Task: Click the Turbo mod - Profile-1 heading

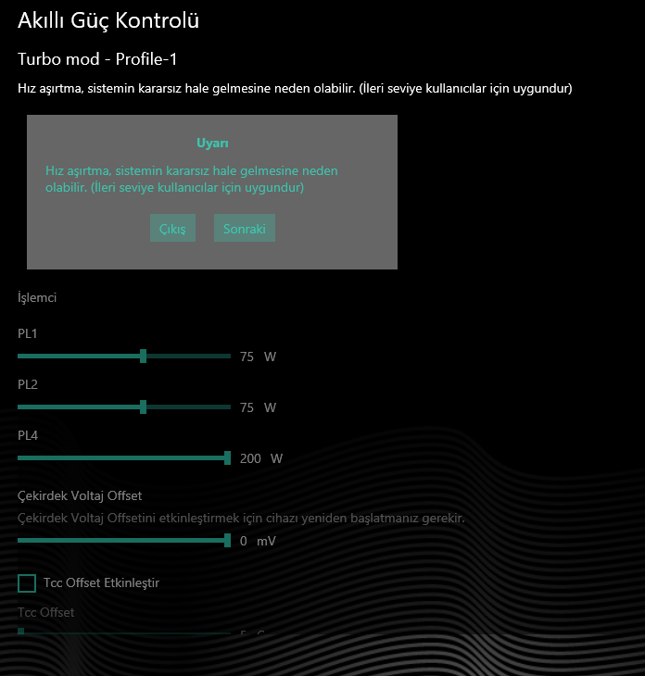Action: [x=97, y=59]
